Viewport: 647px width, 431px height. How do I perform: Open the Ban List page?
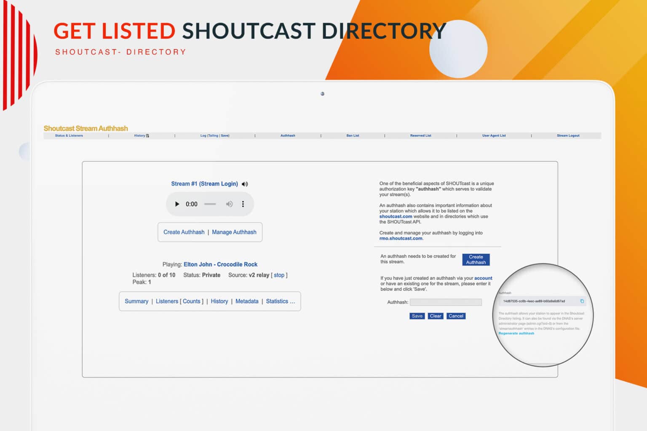pos(353,136)
